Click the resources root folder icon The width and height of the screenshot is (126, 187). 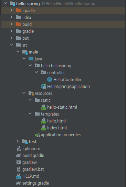[x=31, y=93]
